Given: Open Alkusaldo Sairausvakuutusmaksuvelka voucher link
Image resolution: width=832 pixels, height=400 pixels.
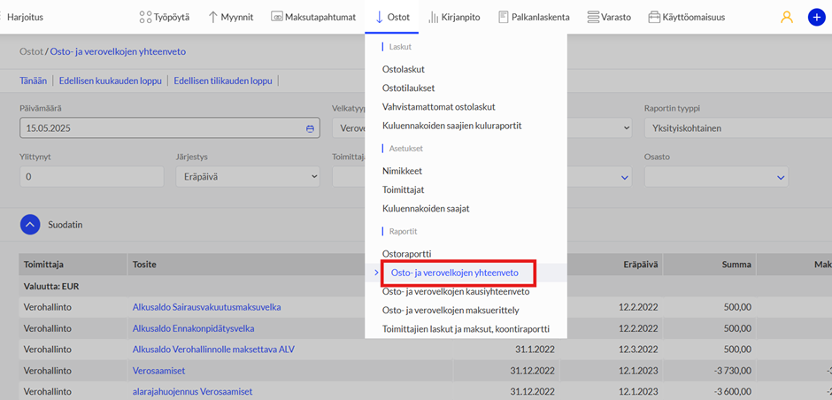Looking at the screenshot, I should point(206,307).
